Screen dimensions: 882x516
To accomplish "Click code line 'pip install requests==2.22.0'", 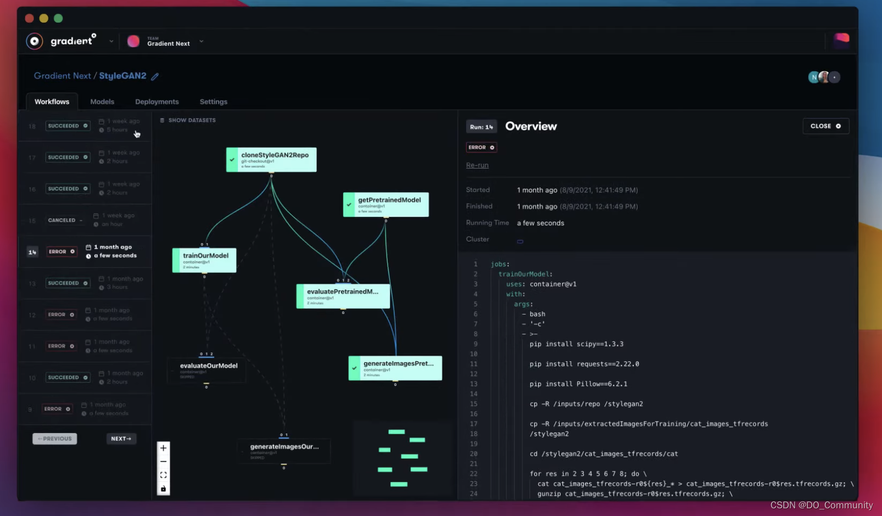I will [584, 364].
